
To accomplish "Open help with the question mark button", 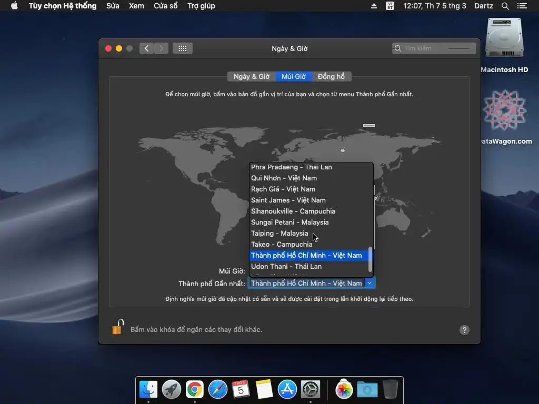I will 464,330.
